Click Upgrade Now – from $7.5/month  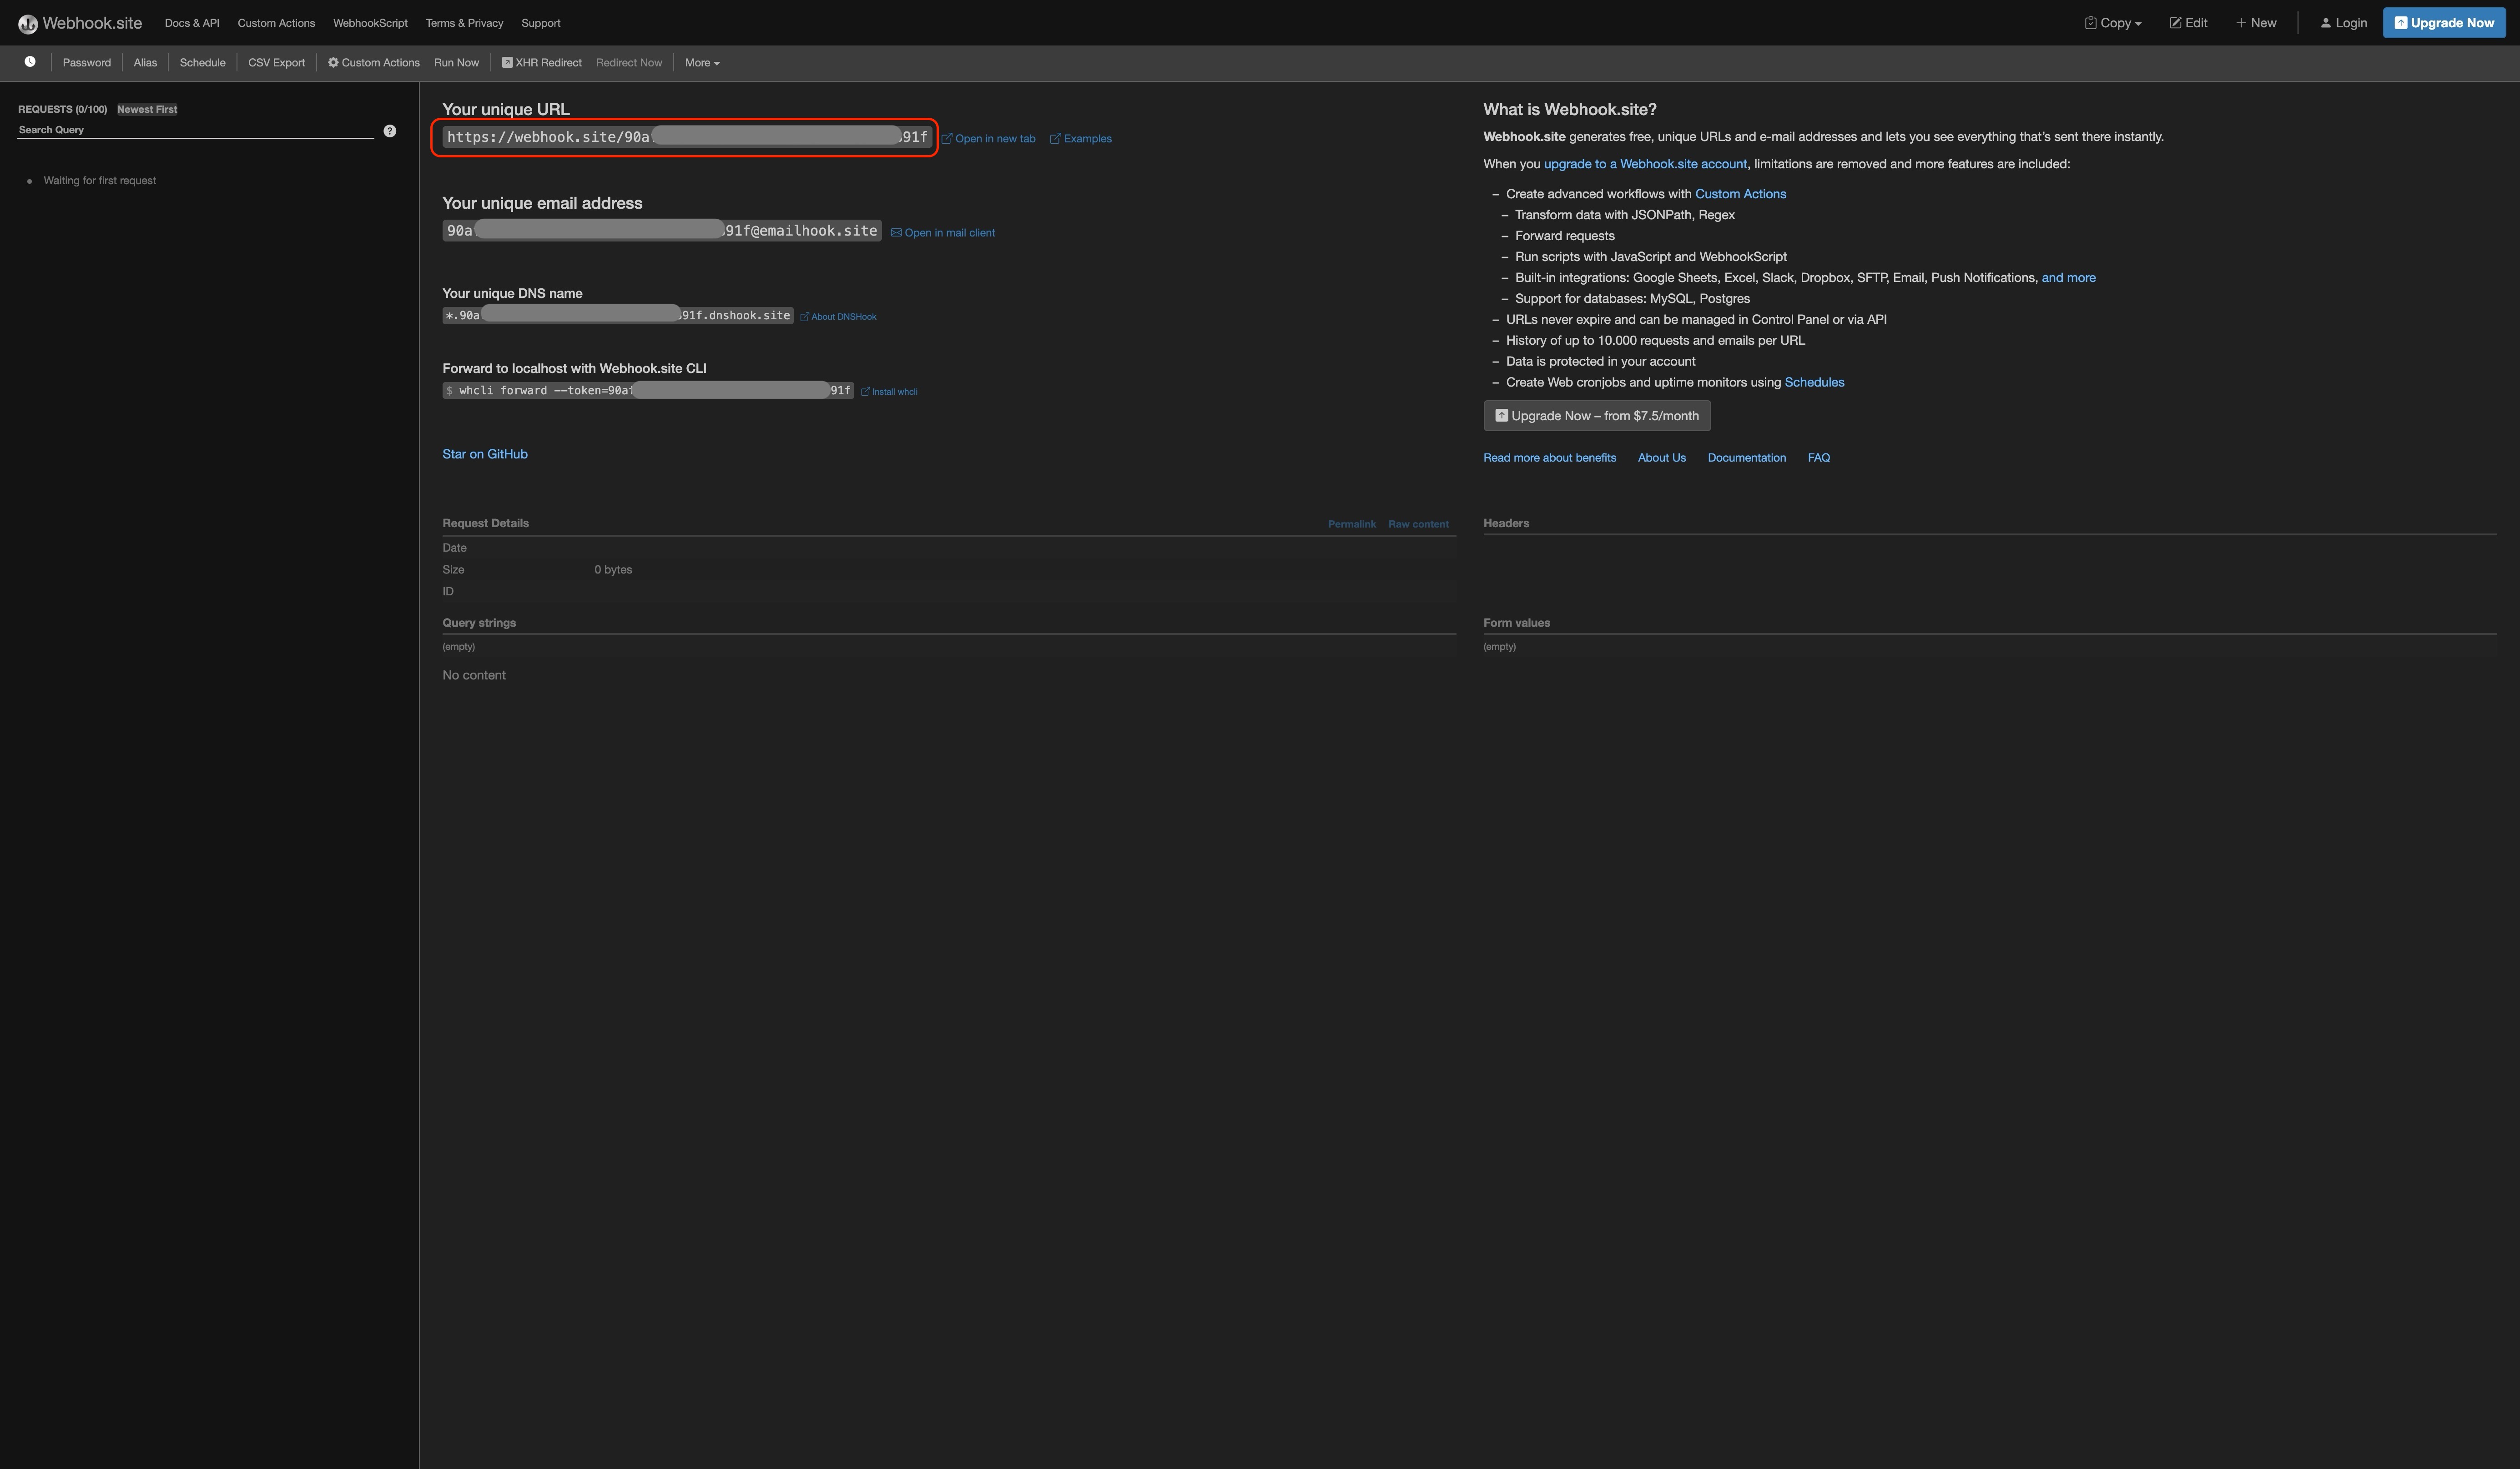1597,416
